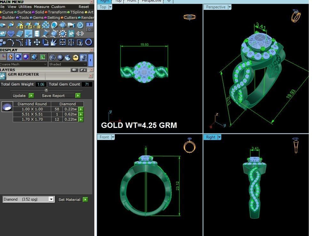Select the gem with four arrows icon
The image size is (313, 236).
[x=63, y=25]
